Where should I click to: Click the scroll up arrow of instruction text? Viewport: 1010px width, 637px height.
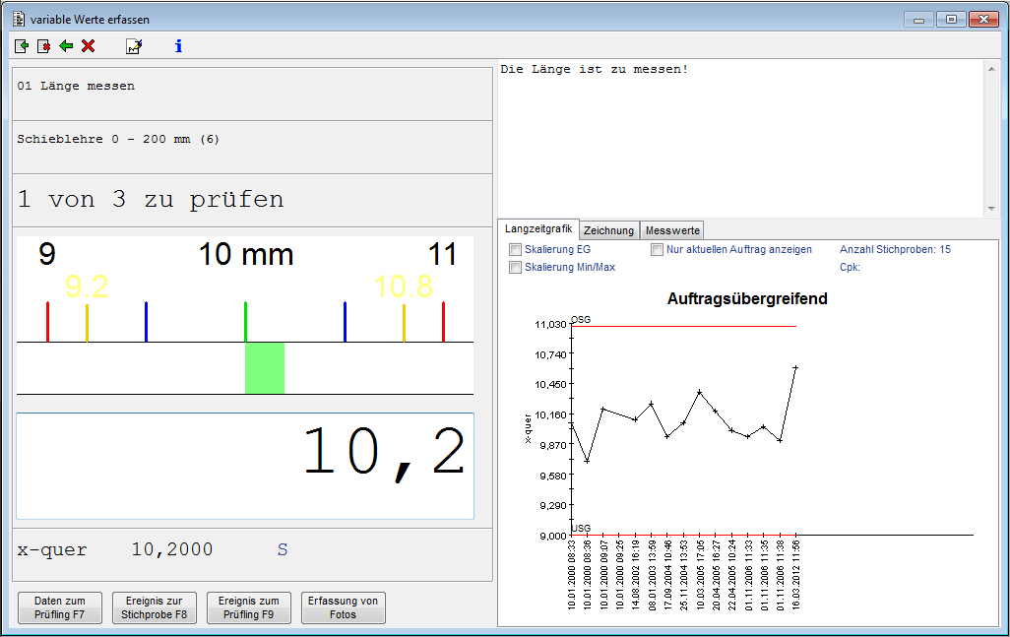tap(991, 69)
